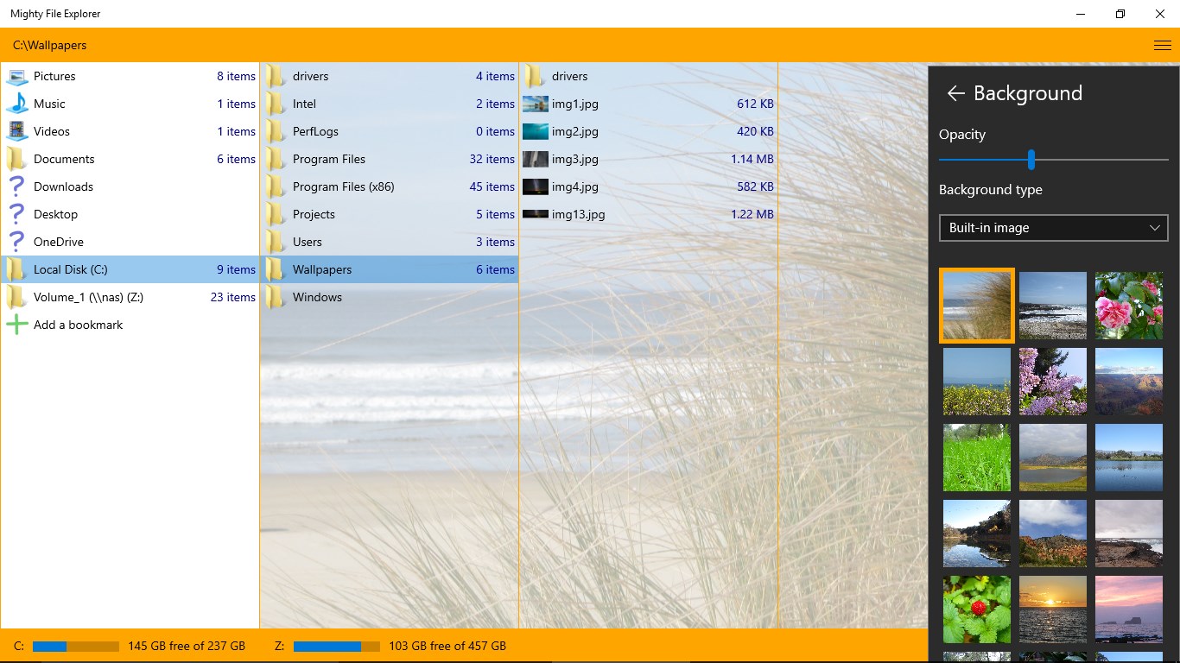Viewport: 1180px width, 663px height.
Task: Click the "1.22 MB" size of img13.jpg
Action: (x=752, y=214)
